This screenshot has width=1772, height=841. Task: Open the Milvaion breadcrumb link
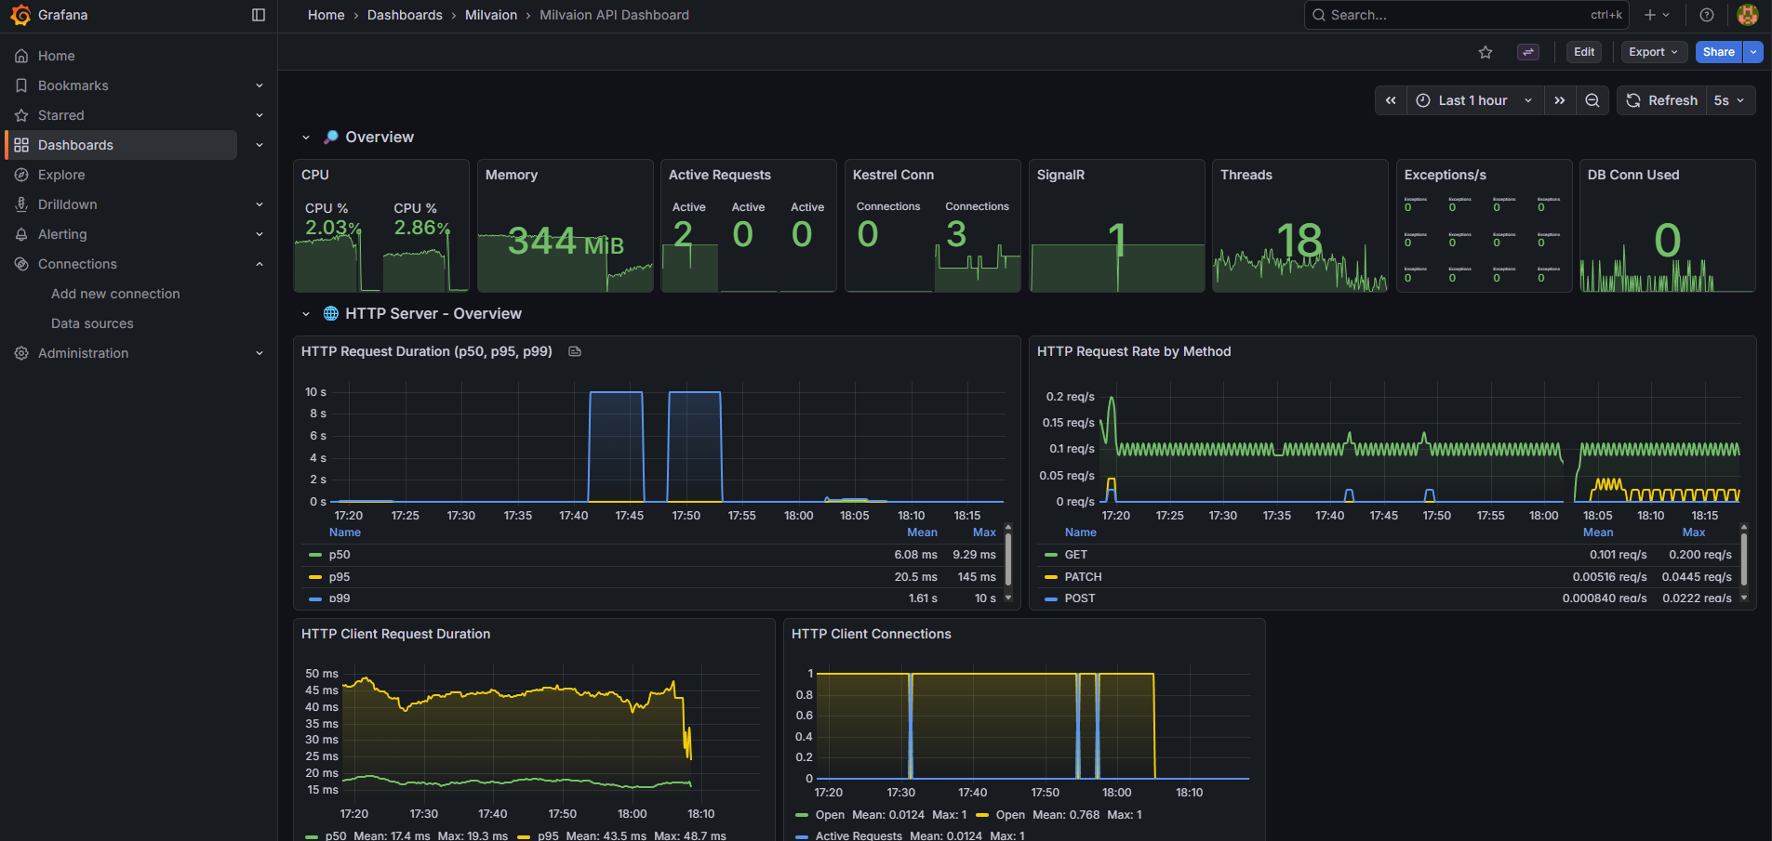tap(491, 15)
